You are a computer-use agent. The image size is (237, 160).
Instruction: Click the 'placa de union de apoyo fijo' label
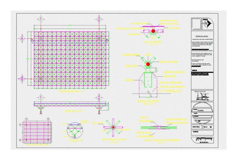[x=174, y=74]
